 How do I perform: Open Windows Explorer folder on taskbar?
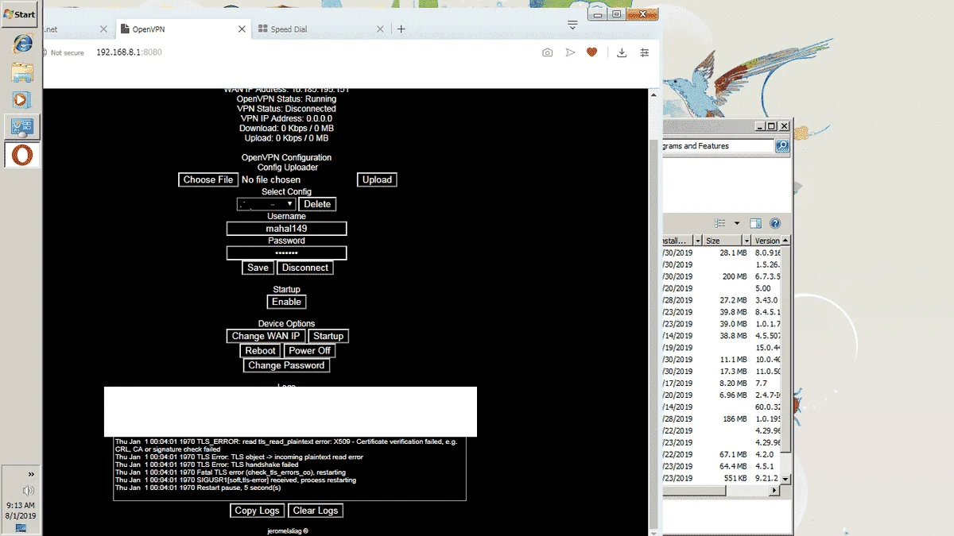click(x=22, y=72)
